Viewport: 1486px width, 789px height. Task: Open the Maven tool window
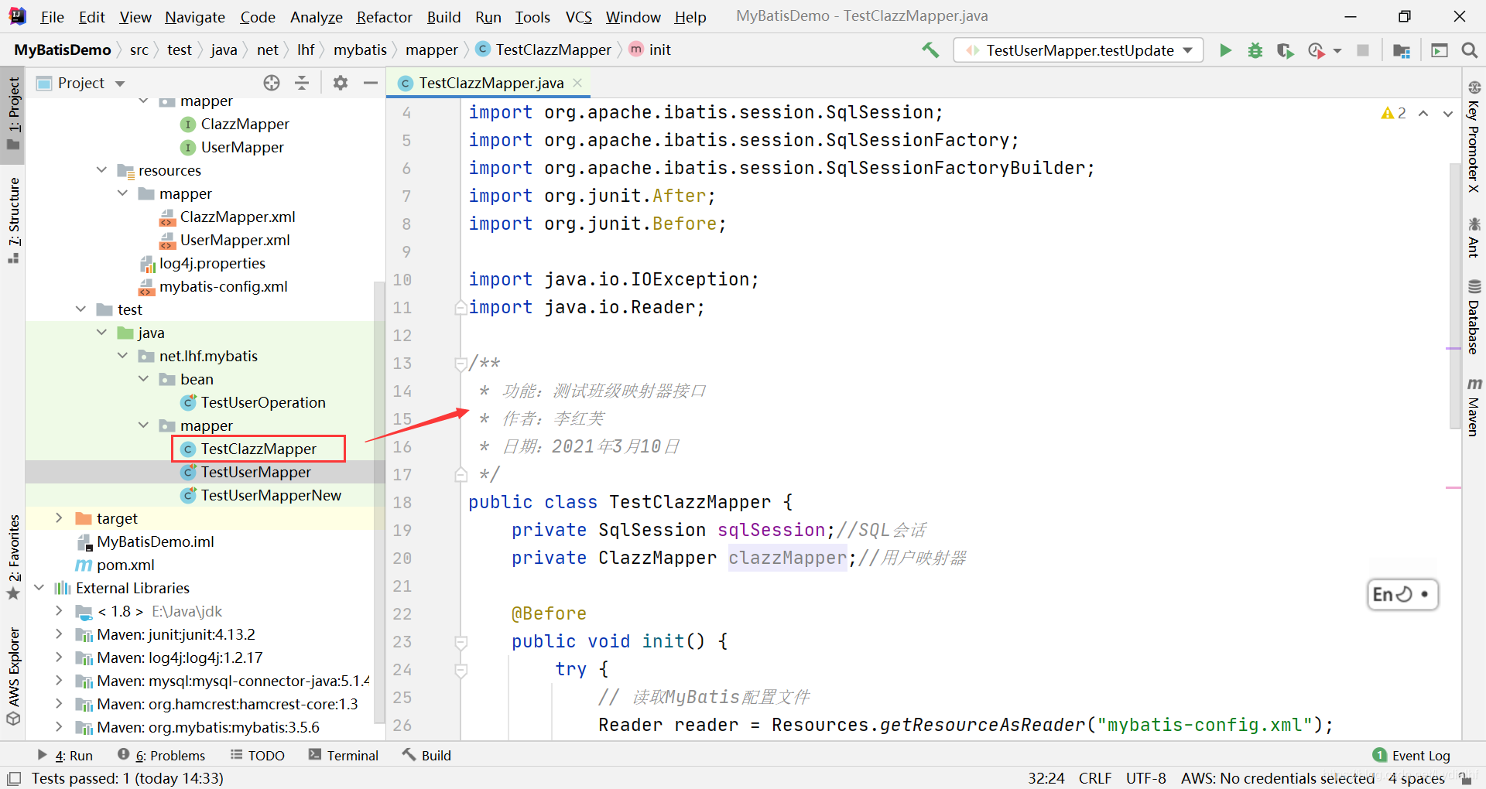[1474, 406]
